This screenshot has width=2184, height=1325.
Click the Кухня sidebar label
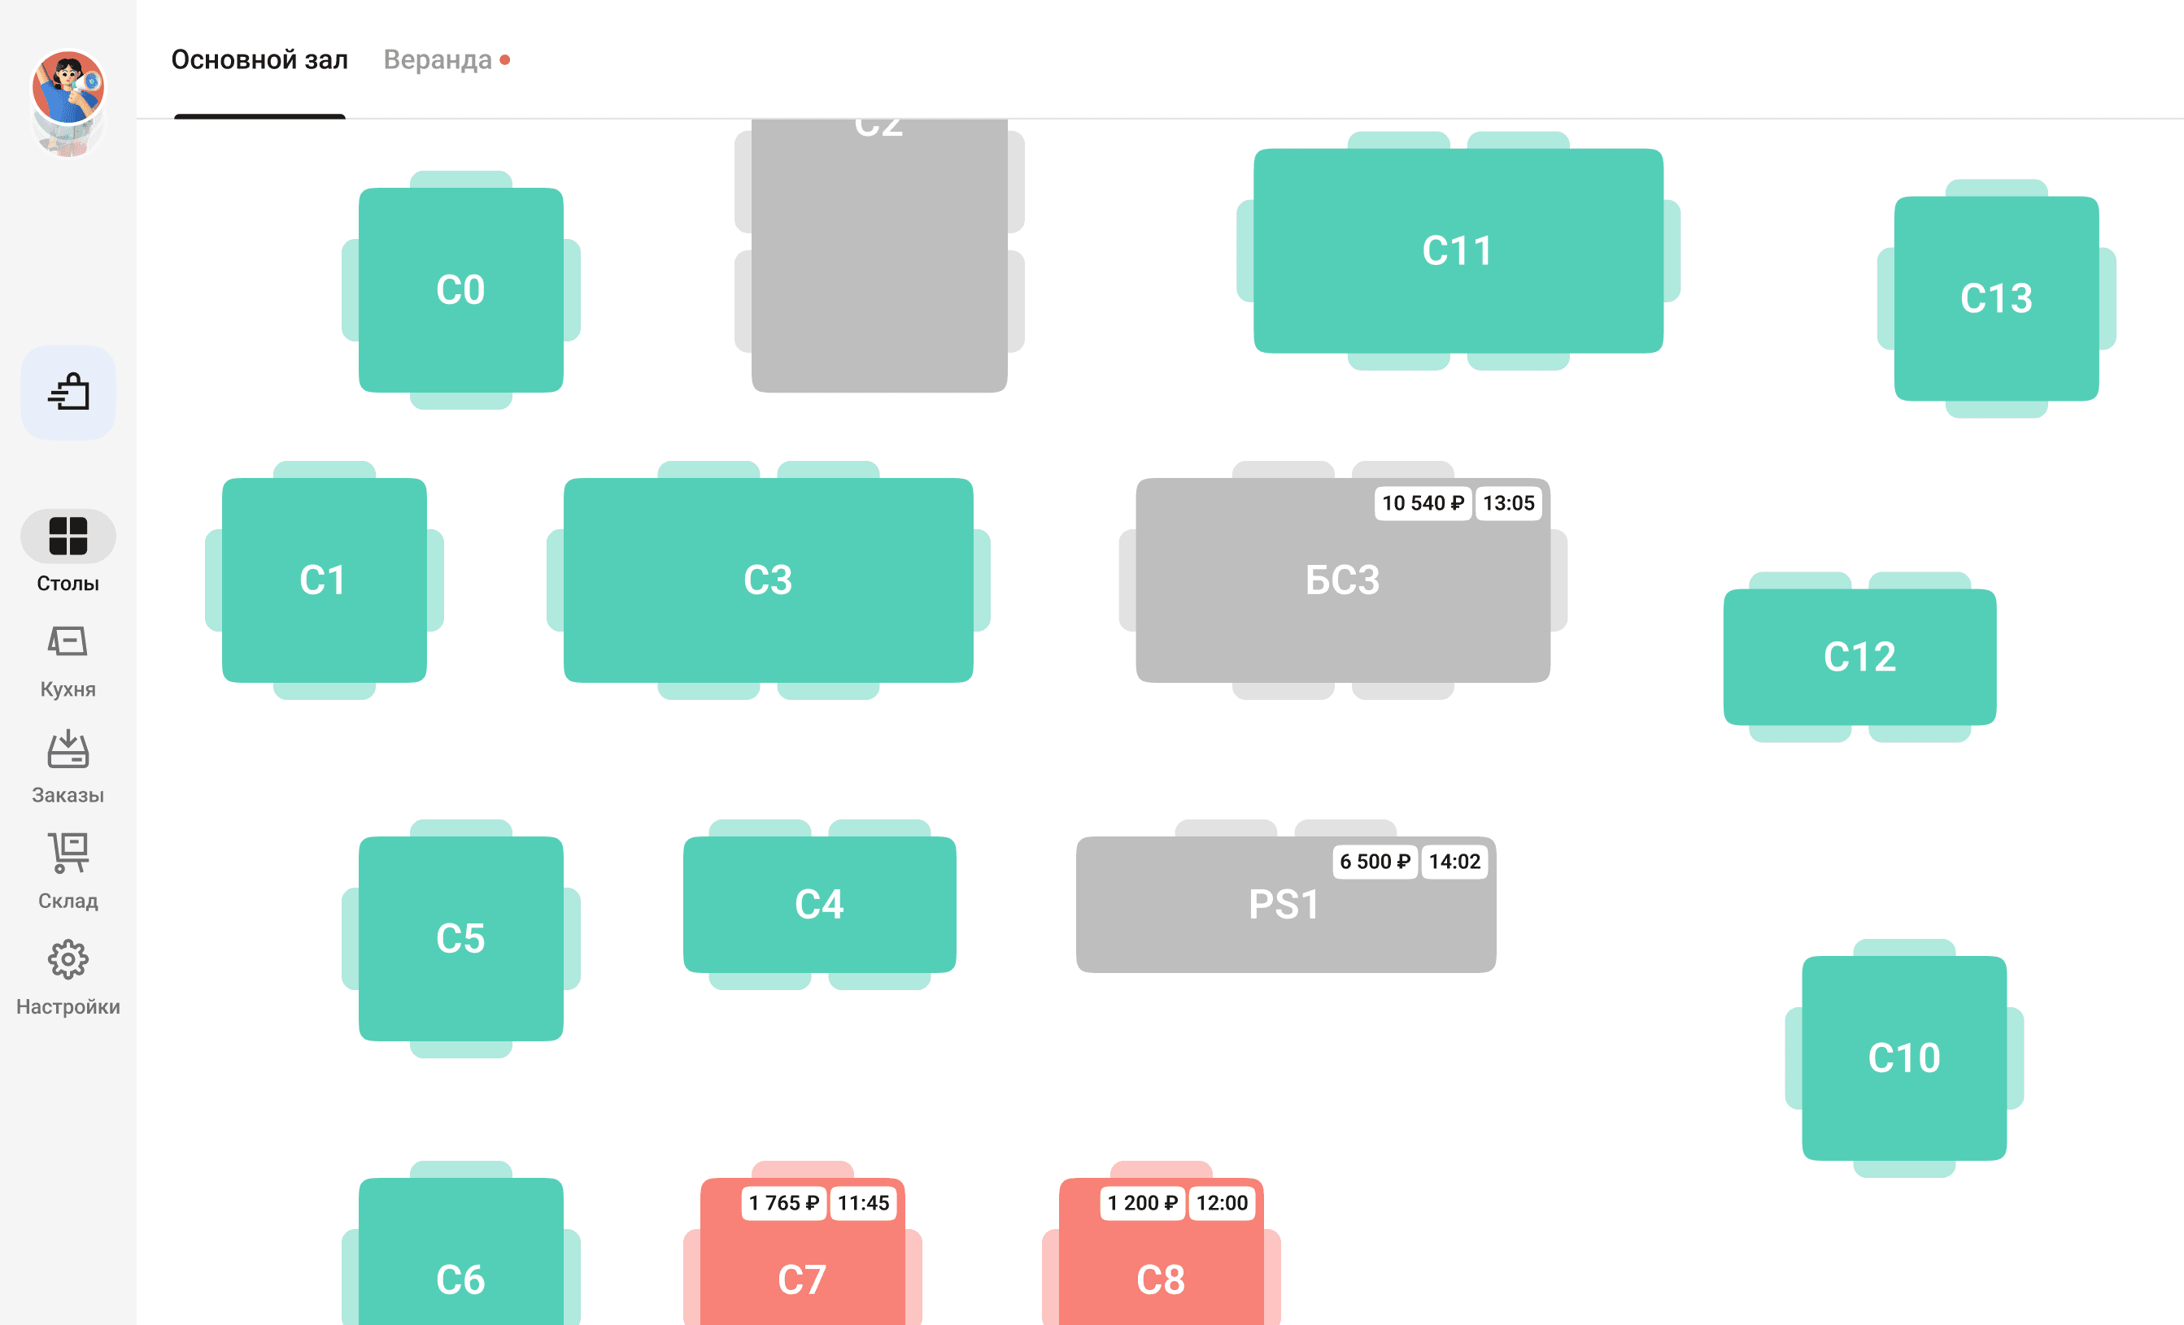(68, 689)
